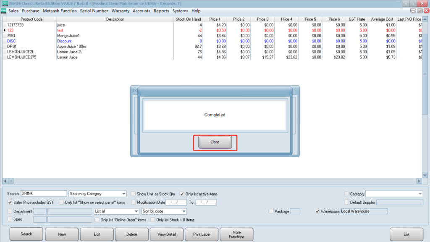This screenshot has width=430, height=242.
Task: Open the Reports menu
Action: [x=161, y=11]
